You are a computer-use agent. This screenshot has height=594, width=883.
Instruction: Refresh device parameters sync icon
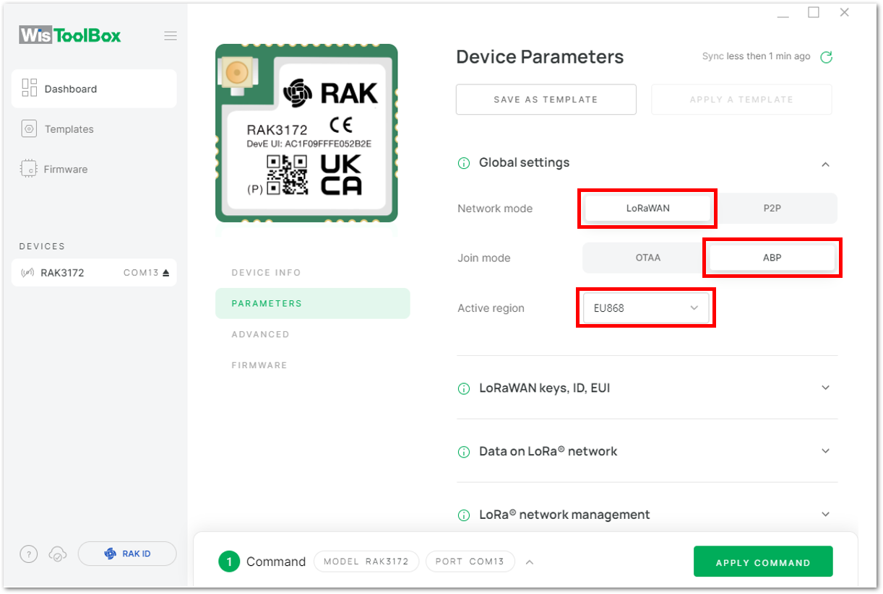click(827, 57)
